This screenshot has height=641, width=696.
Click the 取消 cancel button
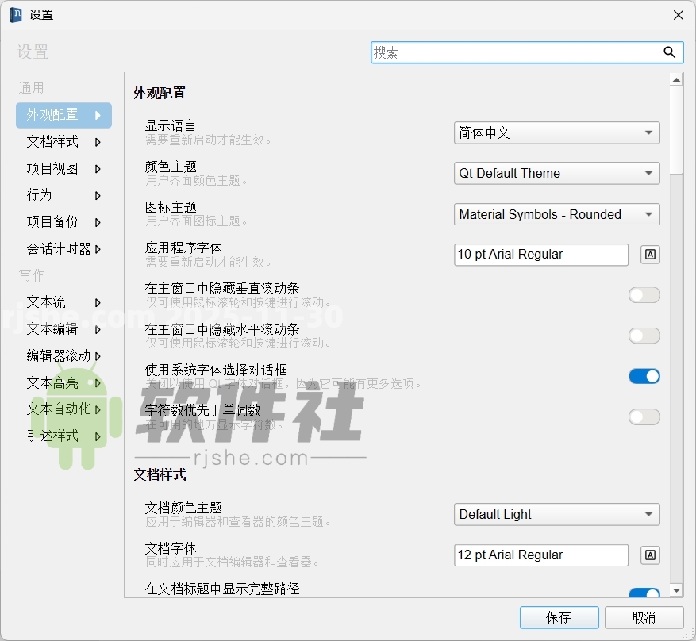[644, 617]
